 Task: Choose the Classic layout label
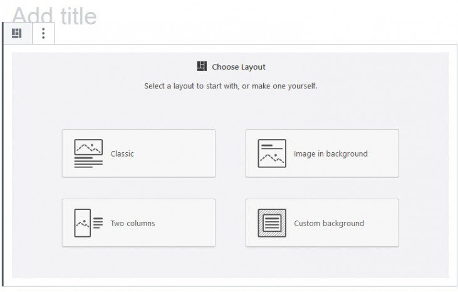pos(122,154)
